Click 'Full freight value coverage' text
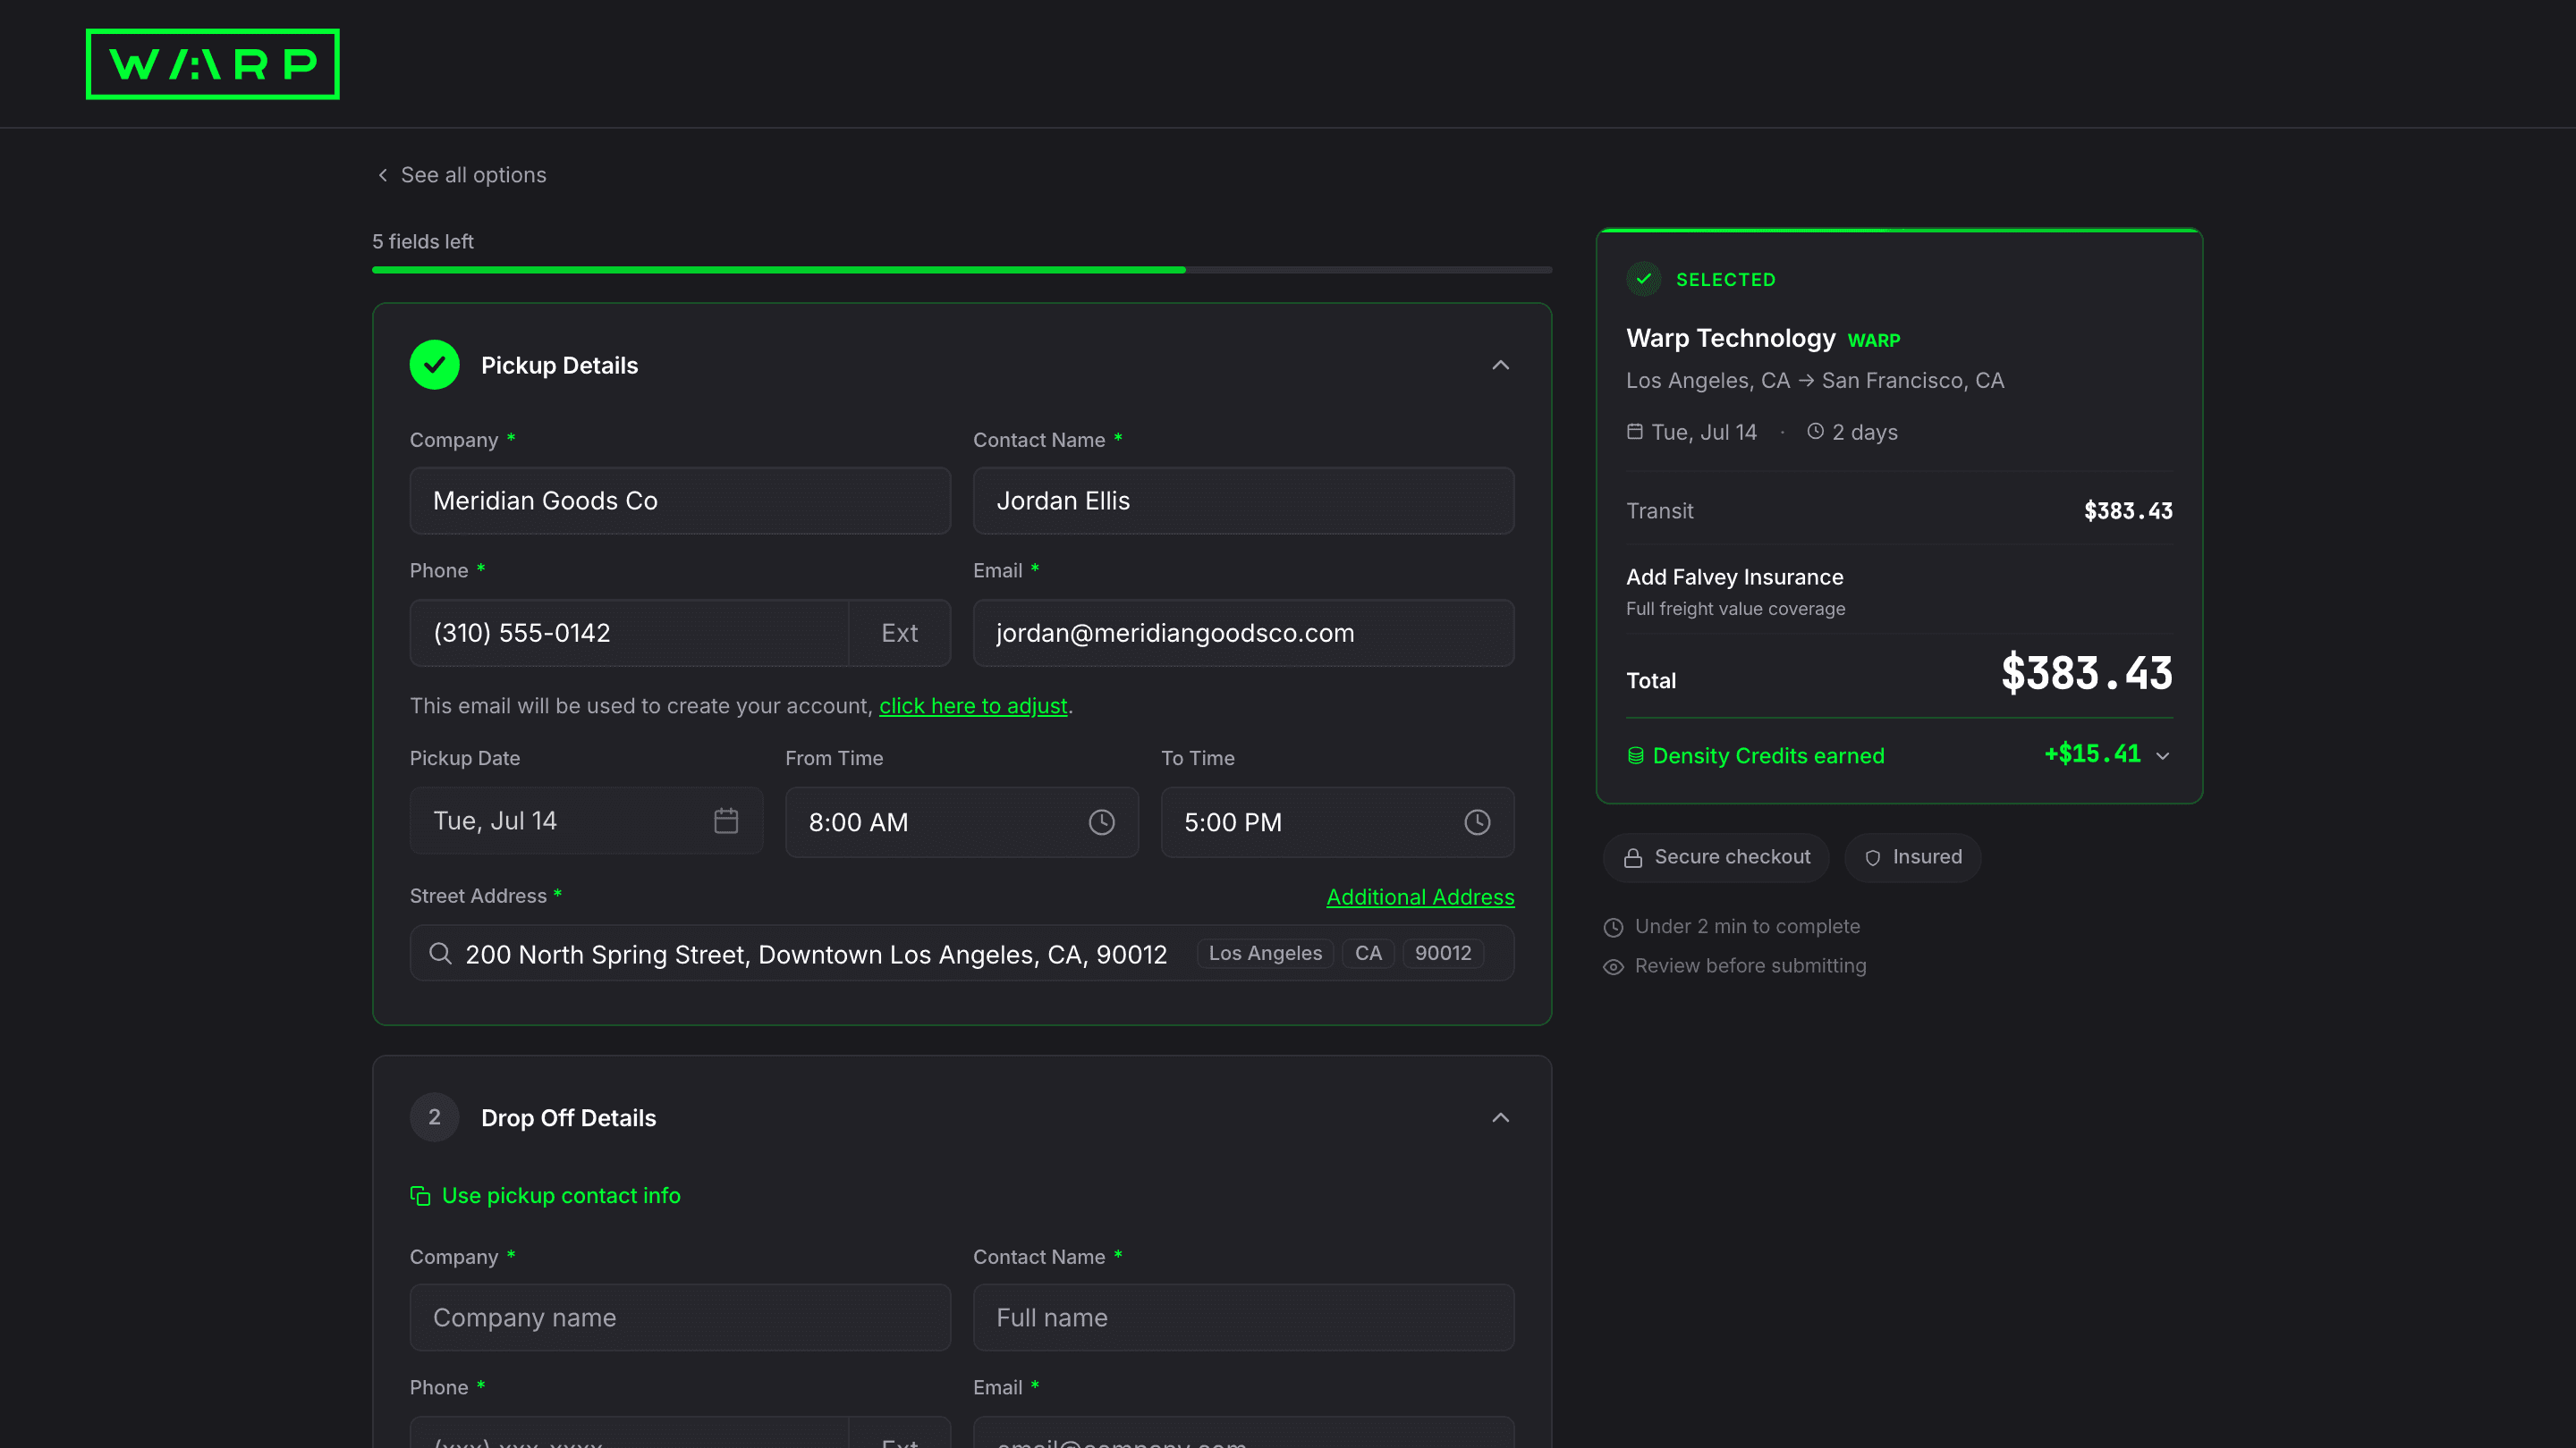Viewport: 2576px width, 1448px height. (x=1735, y=609)
